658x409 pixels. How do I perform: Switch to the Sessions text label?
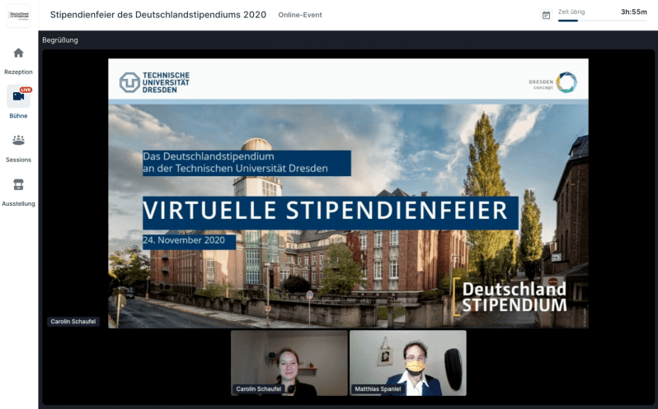tap(18, 160)
